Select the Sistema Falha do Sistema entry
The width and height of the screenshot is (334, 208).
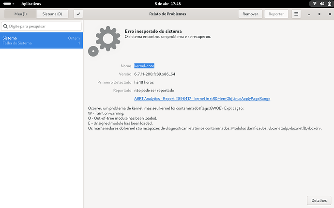tap(41, 41)
